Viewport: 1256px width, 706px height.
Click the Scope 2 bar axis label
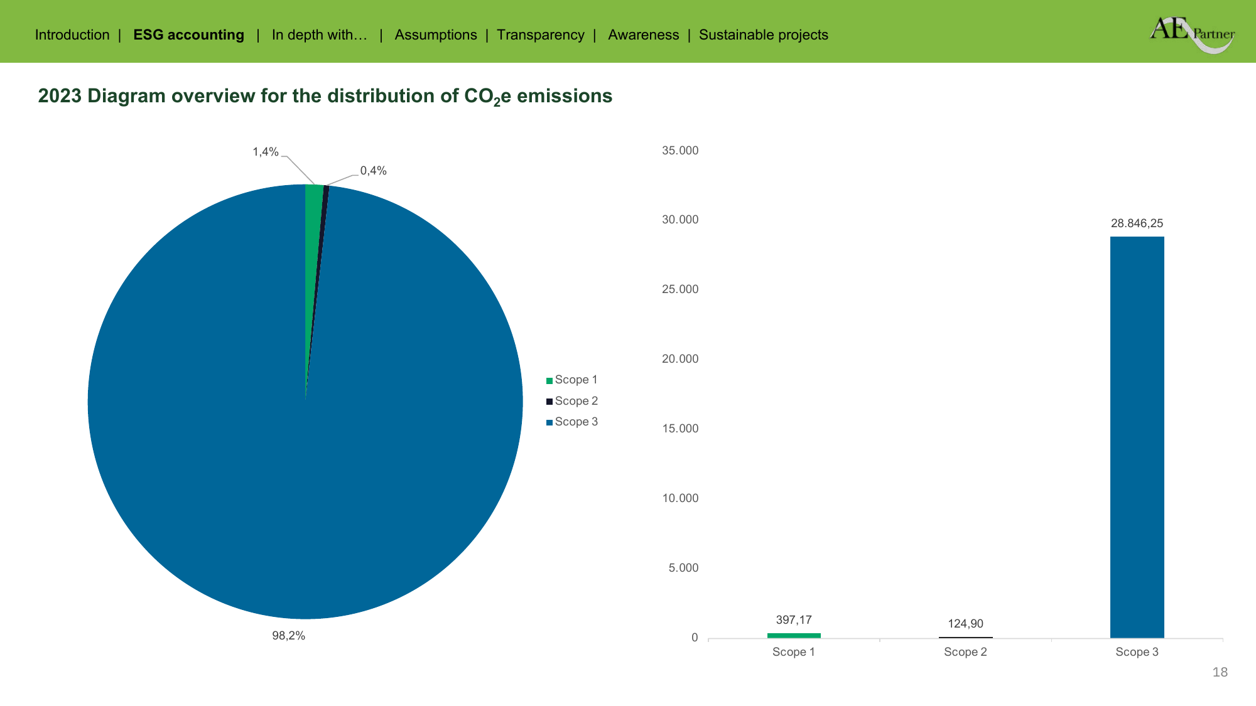pyautogui.click(x=965, y=652)
